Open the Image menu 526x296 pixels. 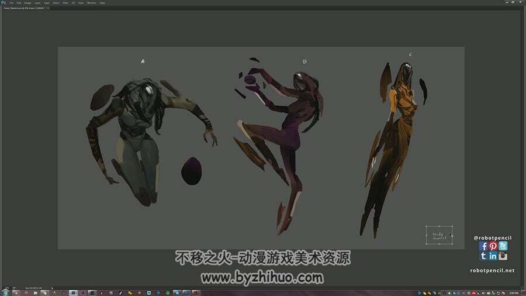27,3
